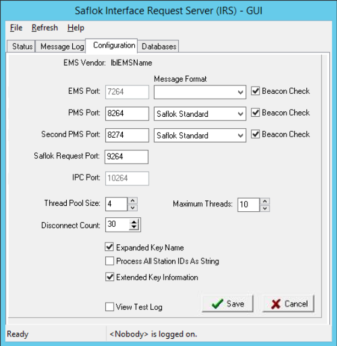Click the disabled EMS Port field
The image size is (337, 346).
coord(127,92)
